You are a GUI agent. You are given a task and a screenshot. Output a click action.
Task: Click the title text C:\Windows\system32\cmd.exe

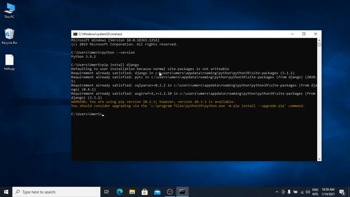pos(100,34)
